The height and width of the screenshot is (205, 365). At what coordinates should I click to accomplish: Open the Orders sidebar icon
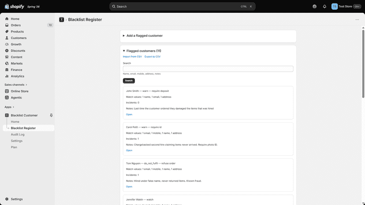pyautogui.click(x=7, y=25)
